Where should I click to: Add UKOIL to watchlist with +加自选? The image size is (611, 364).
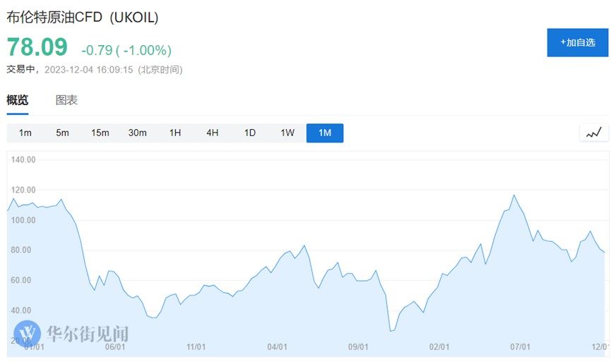pos(578,42)
